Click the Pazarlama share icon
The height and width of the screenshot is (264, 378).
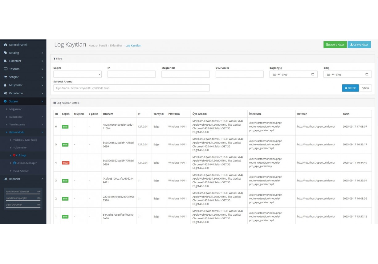pyautogui.click(x=6, y=93)
